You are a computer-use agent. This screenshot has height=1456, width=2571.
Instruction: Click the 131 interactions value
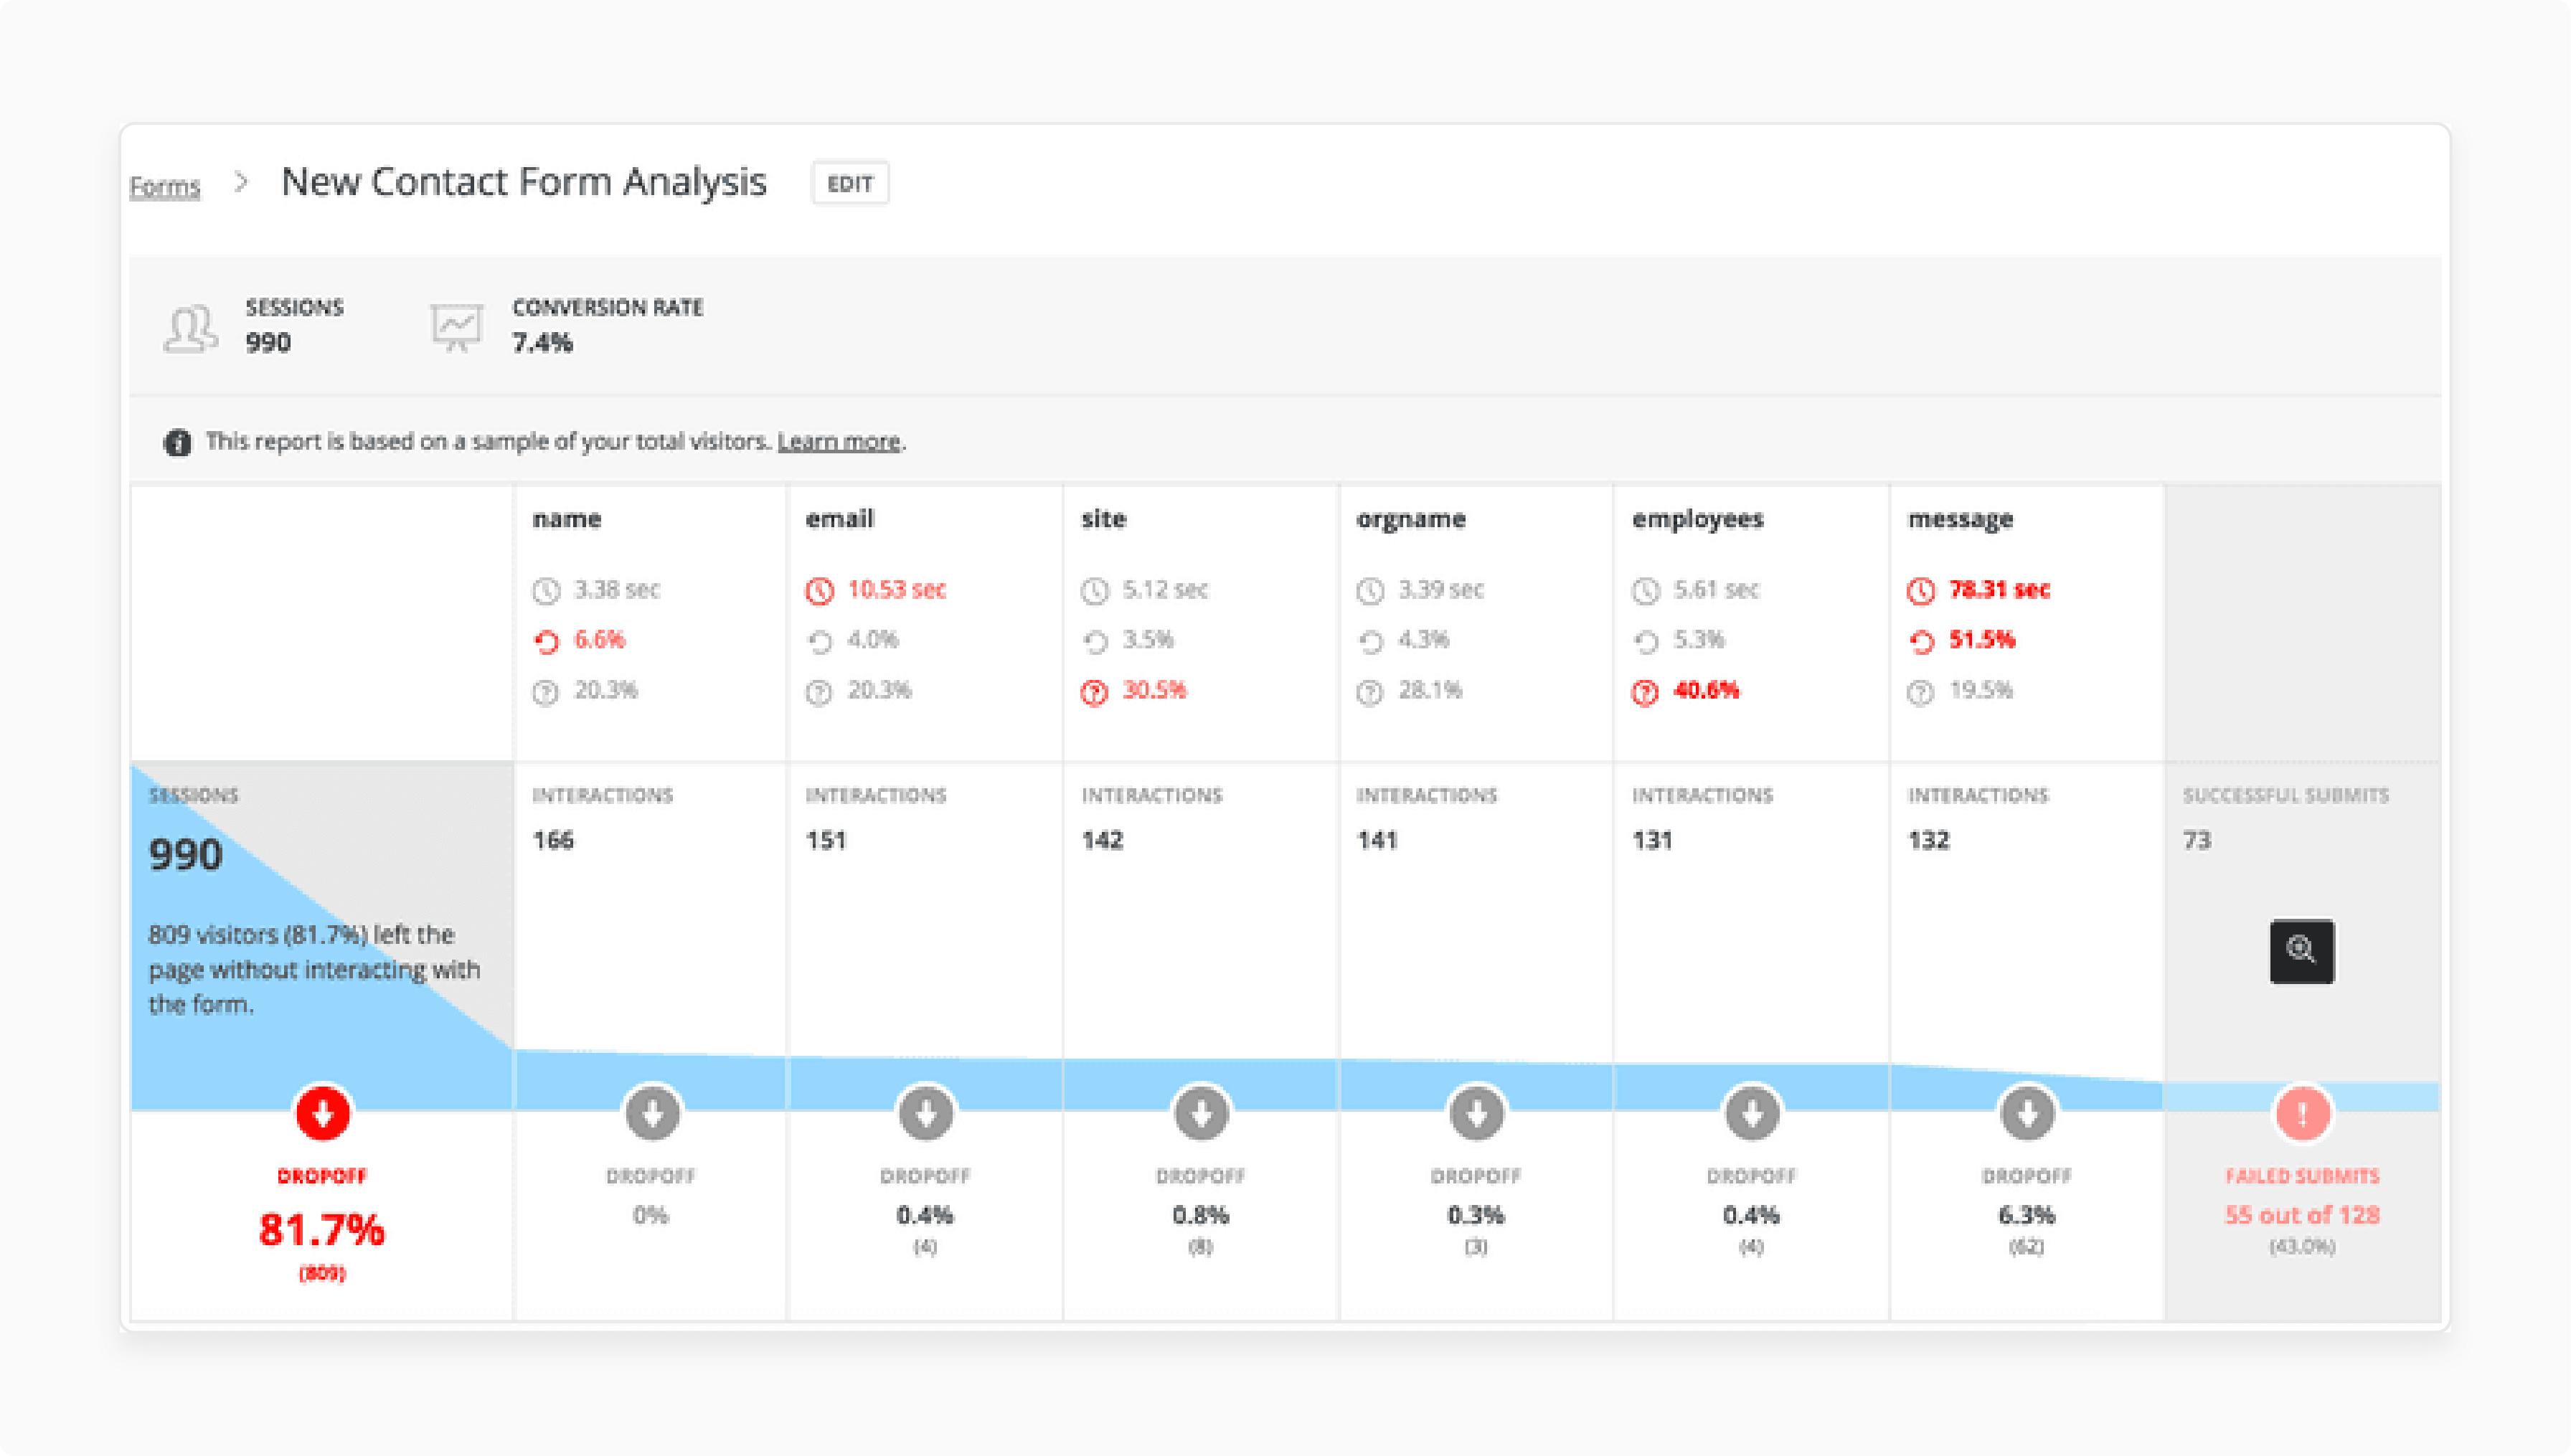[x=1652, y=840]
